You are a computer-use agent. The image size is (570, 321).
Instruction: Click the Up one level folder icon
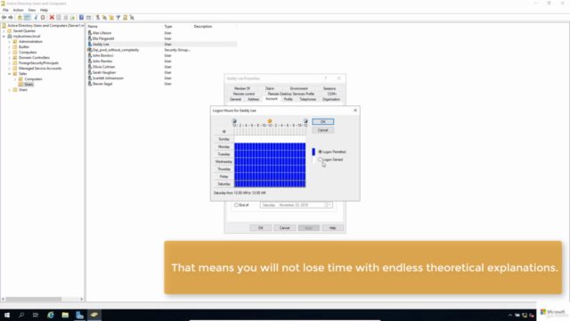20,18
